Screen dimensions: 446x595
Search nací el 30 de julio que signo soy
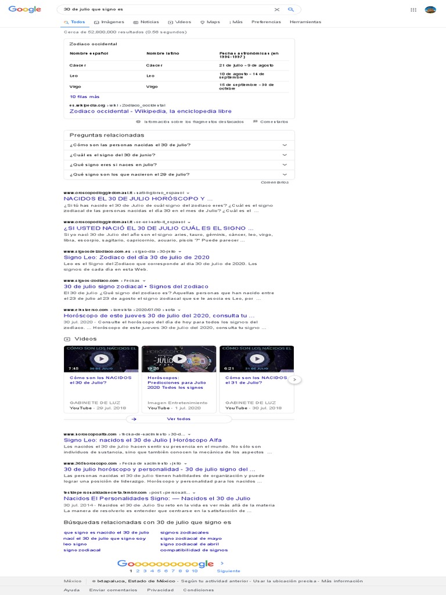tap(105, 539)
